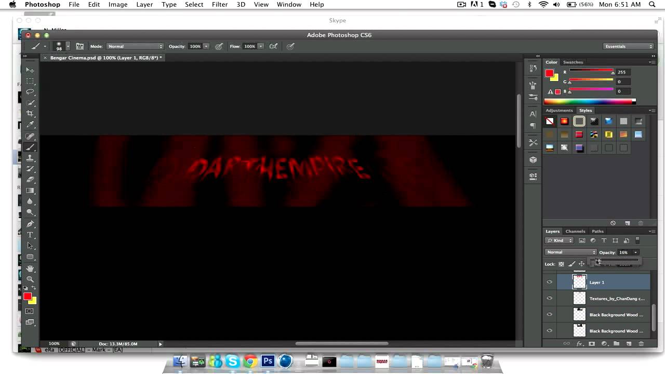Select the Eraser tool

tap(30, 180)
